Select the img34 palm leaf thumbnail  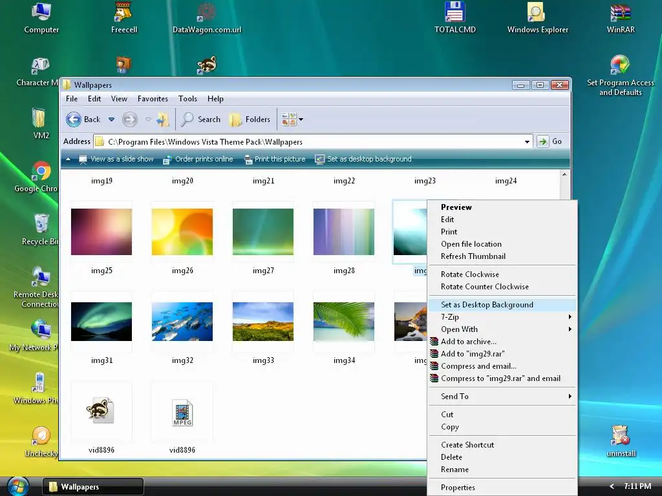point(344,322)
